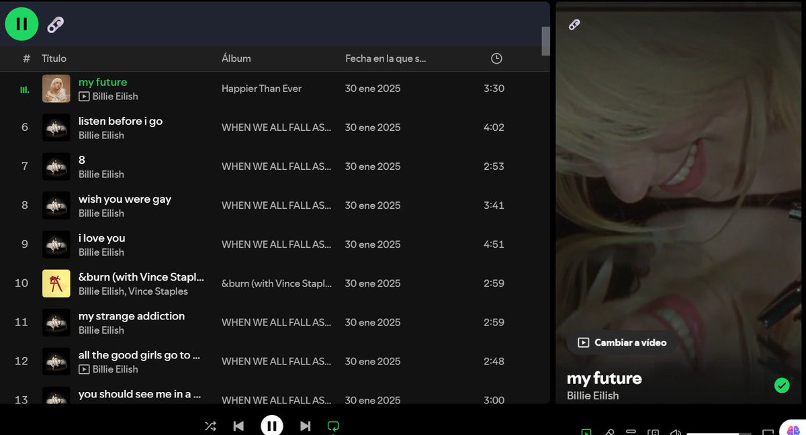Image resolution: width=806 pixels, height=435 pixels.
Task: Mute using the speaker volume icon
Action: (676, 432)
